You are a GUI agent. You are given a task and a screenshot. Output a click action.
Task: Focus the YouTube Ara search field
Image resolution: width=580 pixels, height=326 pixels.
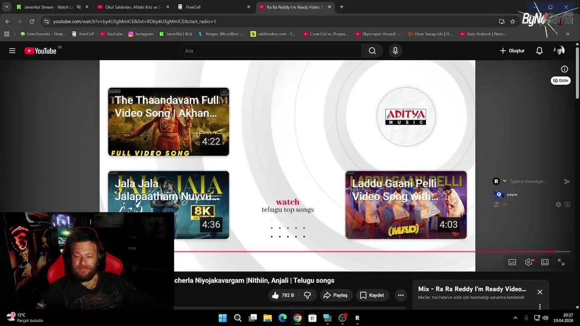pyautogui.click(x=271, y=51)
